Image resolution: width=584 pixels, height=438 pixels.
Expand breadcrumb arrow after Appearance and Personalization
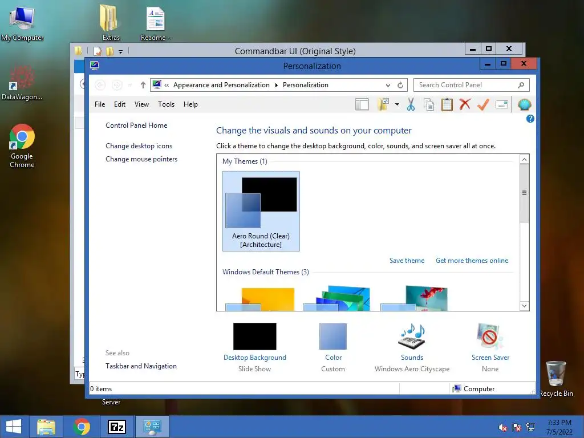coord(277,85)
